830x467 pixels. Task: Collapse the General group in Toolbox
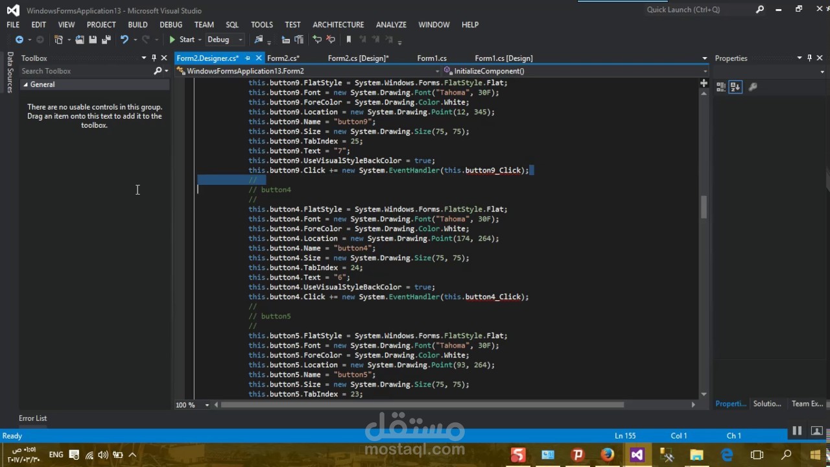point(25,84)
